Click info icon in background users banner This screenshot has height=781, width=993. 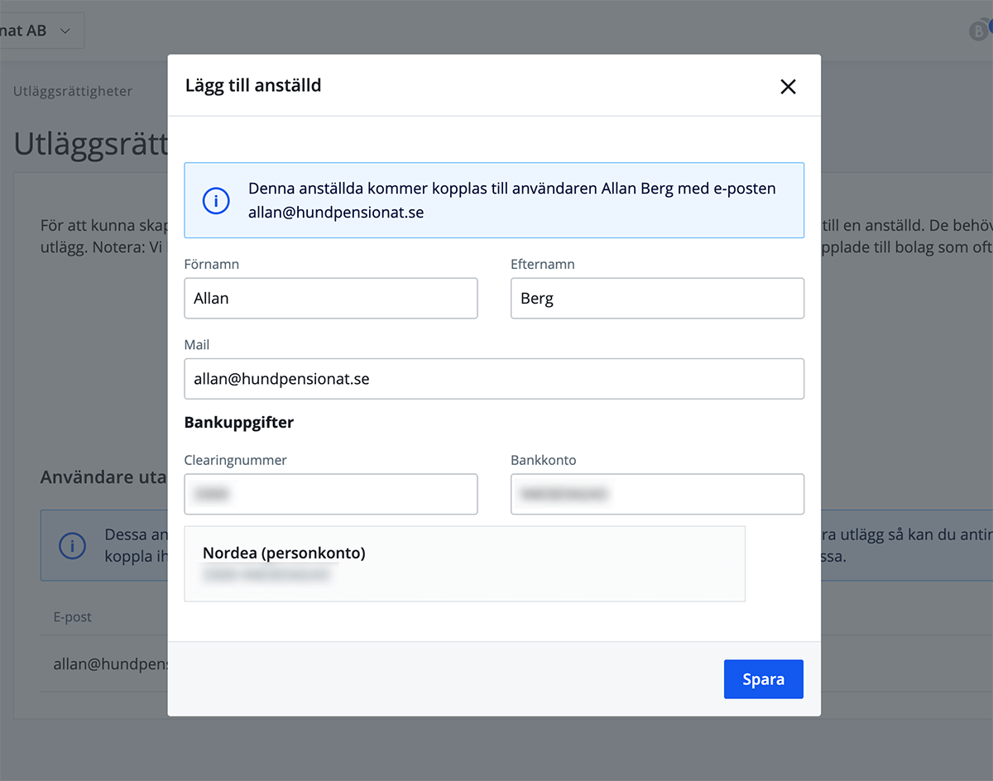click(73, 546)
